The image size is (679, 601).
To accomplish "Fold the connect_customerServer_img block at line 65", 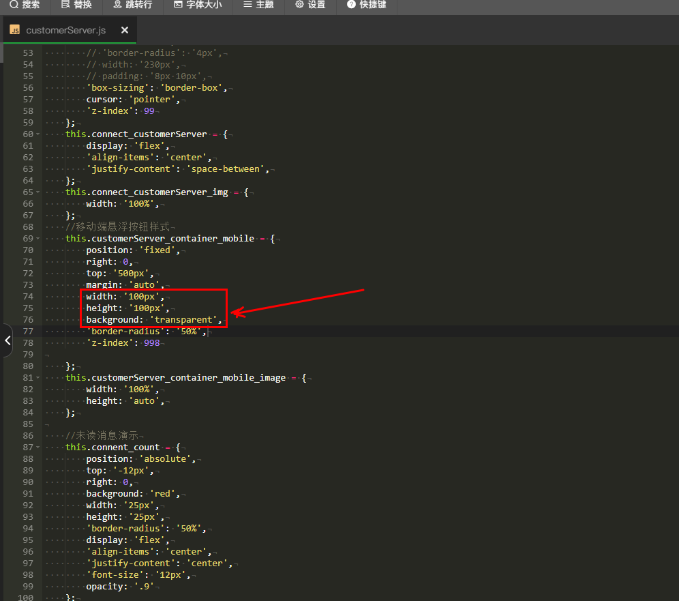I will (38, 192).
